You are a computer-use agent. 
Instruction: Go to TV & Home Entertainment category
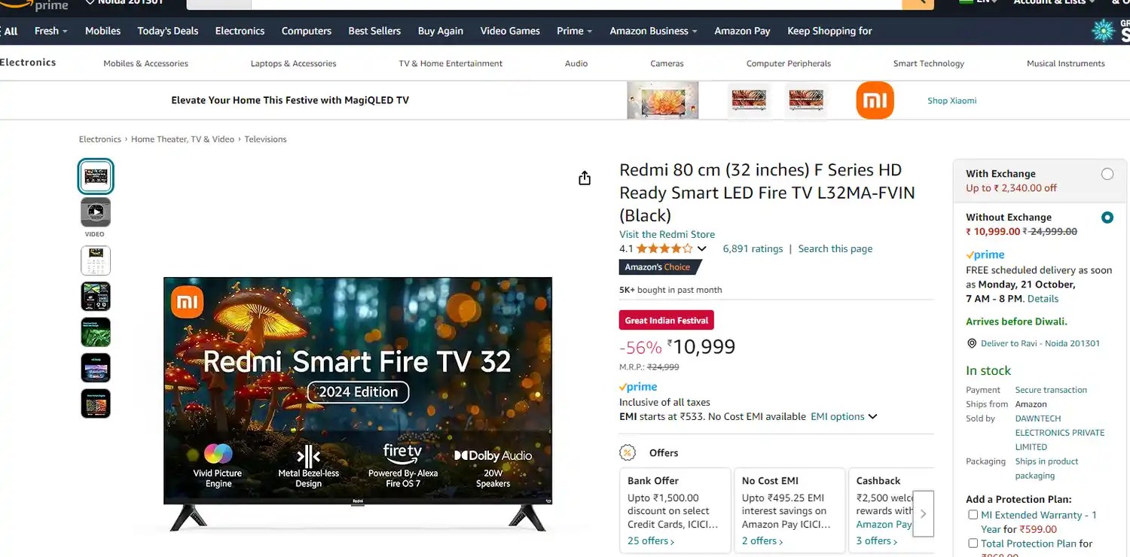click(450, 63)
